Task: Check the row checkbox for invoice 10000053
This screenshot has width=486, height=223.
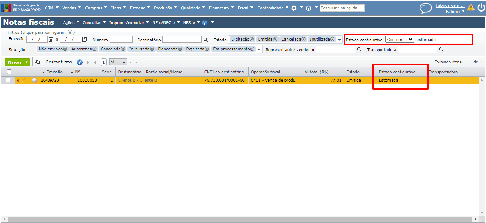Action: [x=8, y=80]
